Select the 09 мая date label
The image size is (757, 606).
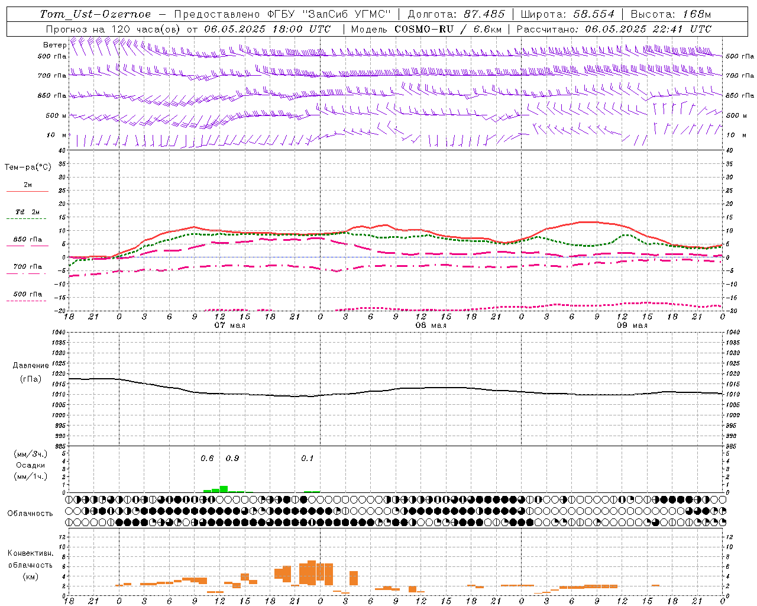click(632, 325)
